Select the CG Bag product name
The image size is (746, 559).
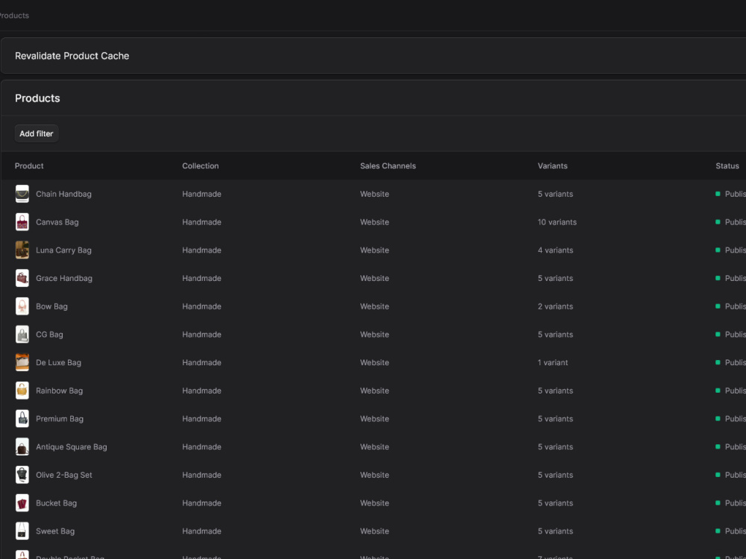pos(49,334)
